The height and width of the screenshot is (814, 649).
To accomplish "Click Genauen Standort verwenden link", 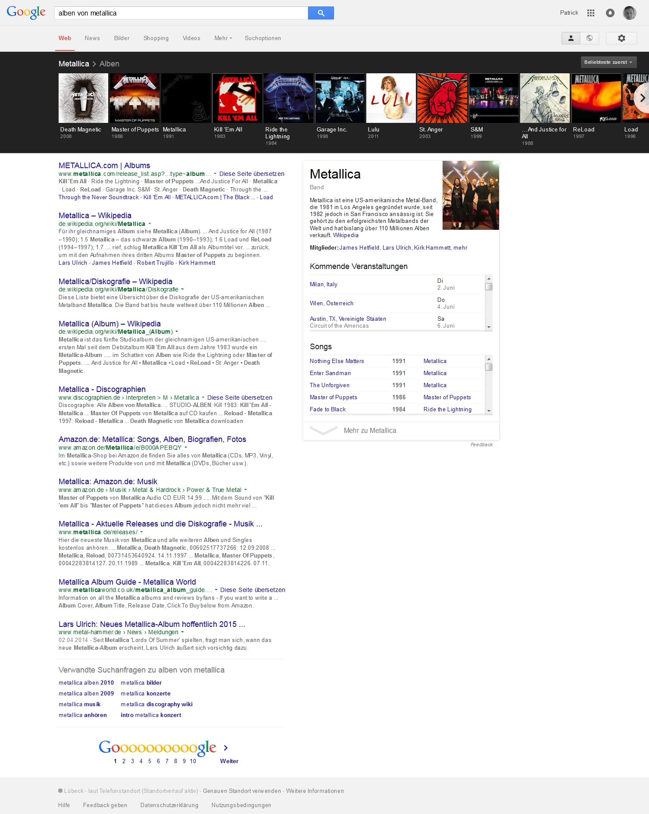I will pos(242,791).
